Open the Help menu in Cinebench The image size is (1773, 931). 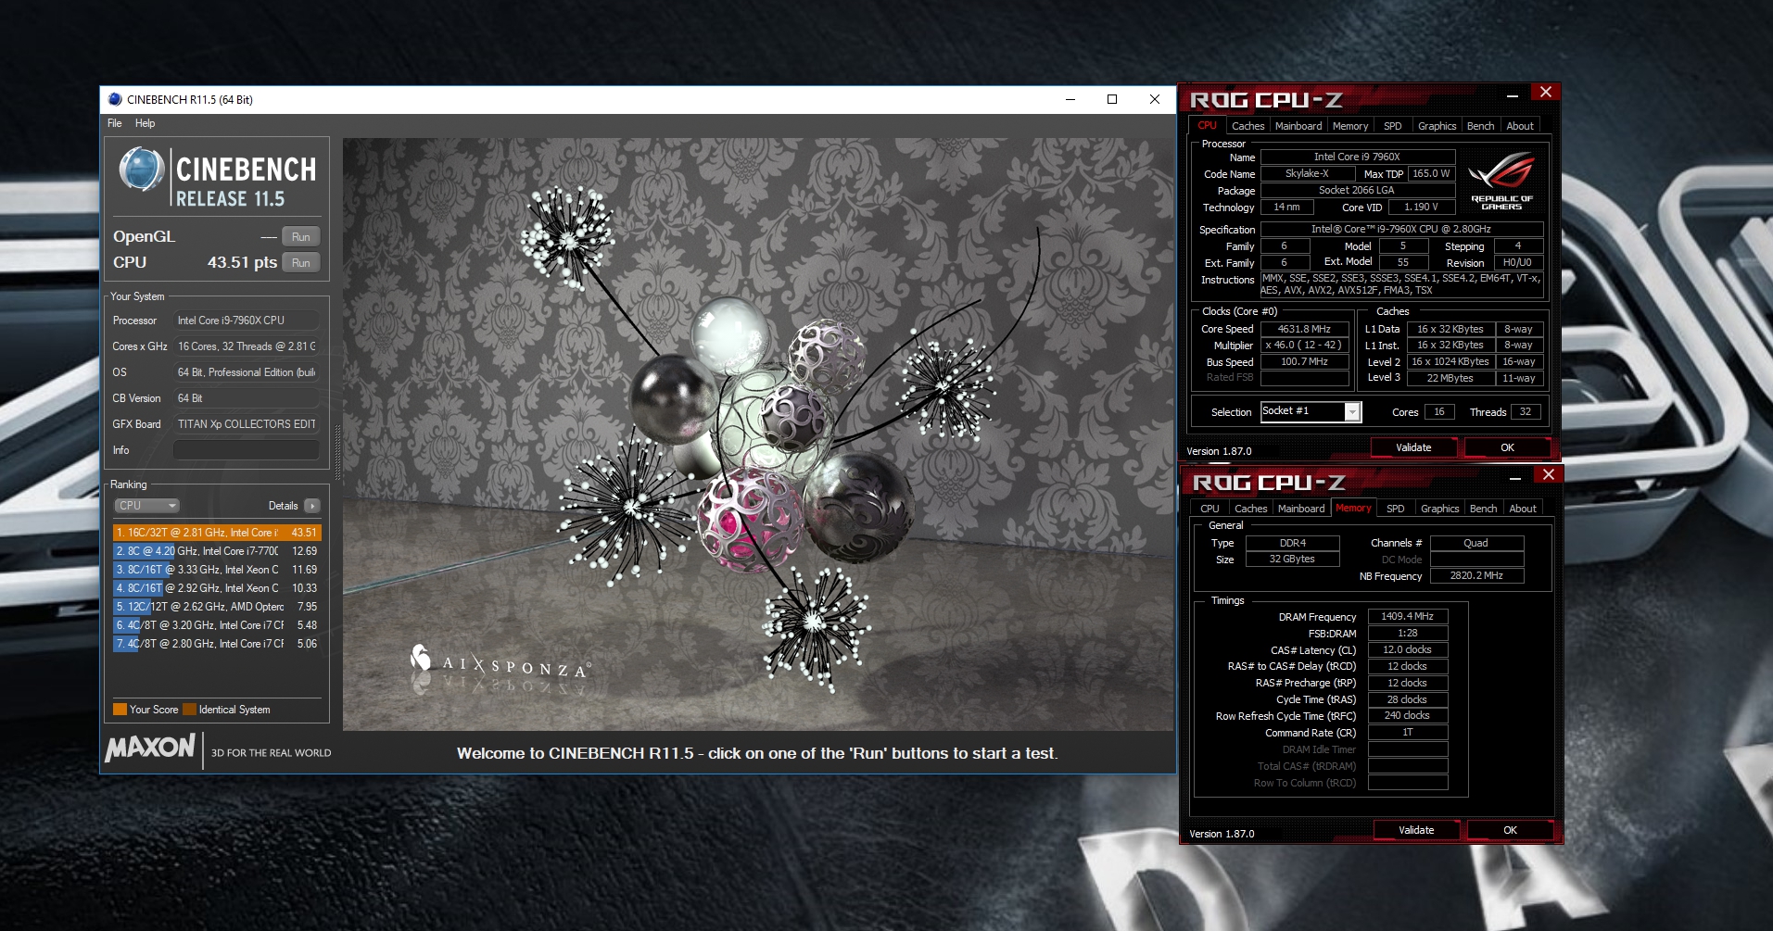(145, 123)
